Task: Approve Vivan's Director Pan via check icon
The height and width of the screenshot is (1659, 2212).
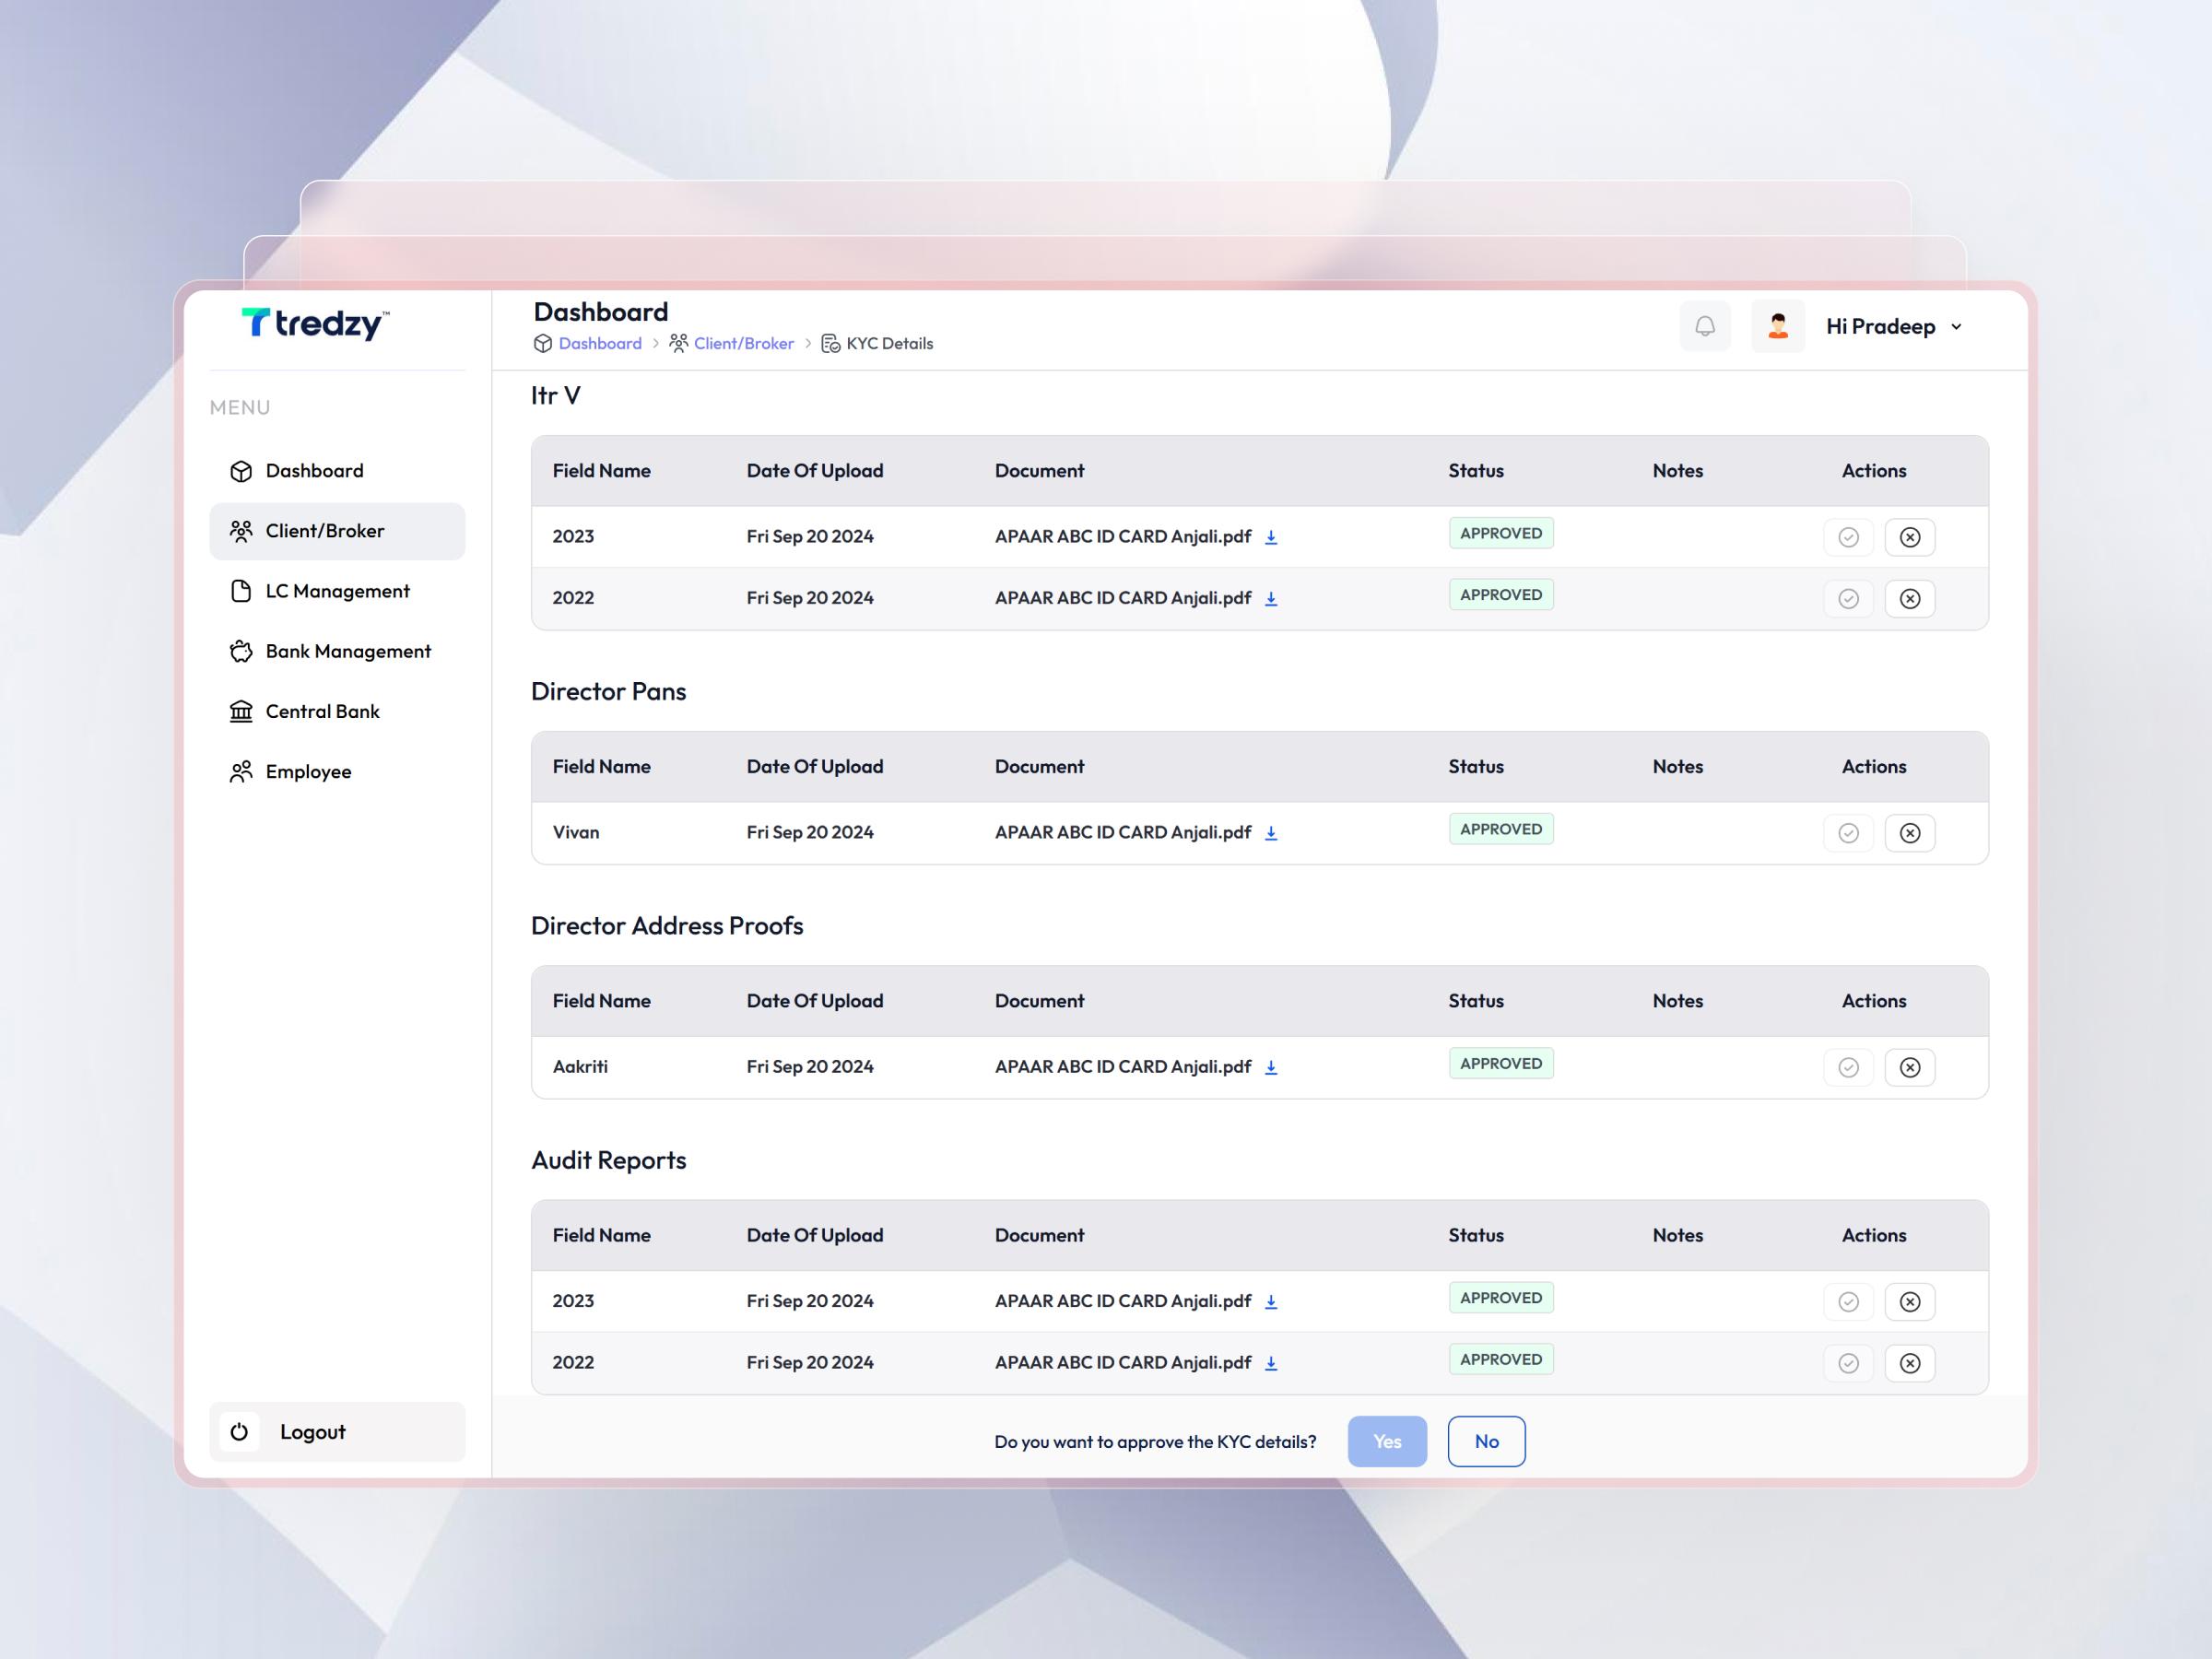Action: [1849, 832]
